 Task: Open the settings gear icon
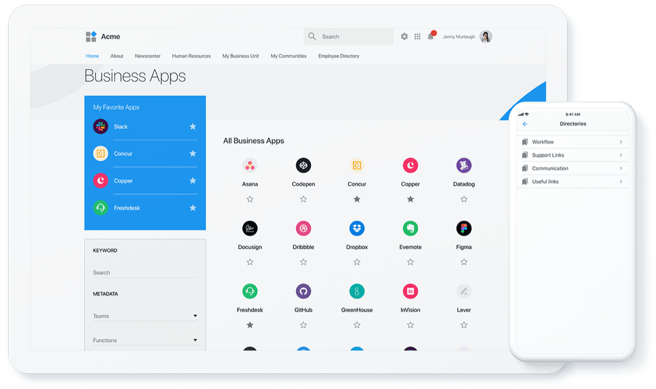[x=404, y=37]
